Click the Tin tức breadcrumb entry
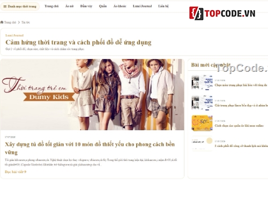Screen dimensions: 268x201 (26, 23)
